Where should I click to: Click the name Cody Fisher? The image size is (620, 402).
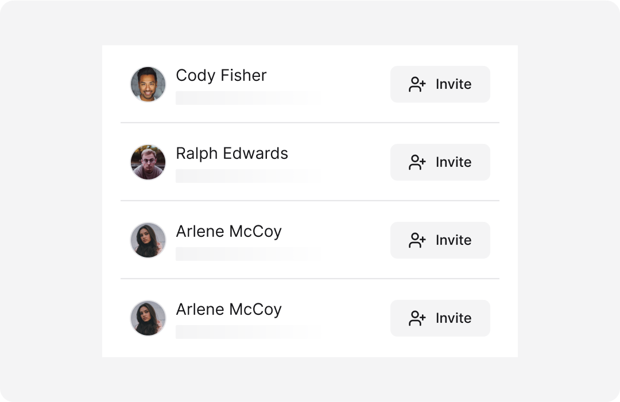[x=221, y=76]
